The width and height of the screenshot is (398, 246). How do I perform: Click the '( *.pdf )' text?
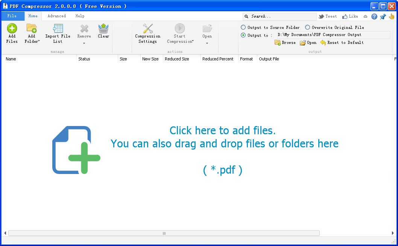point(223,170)
